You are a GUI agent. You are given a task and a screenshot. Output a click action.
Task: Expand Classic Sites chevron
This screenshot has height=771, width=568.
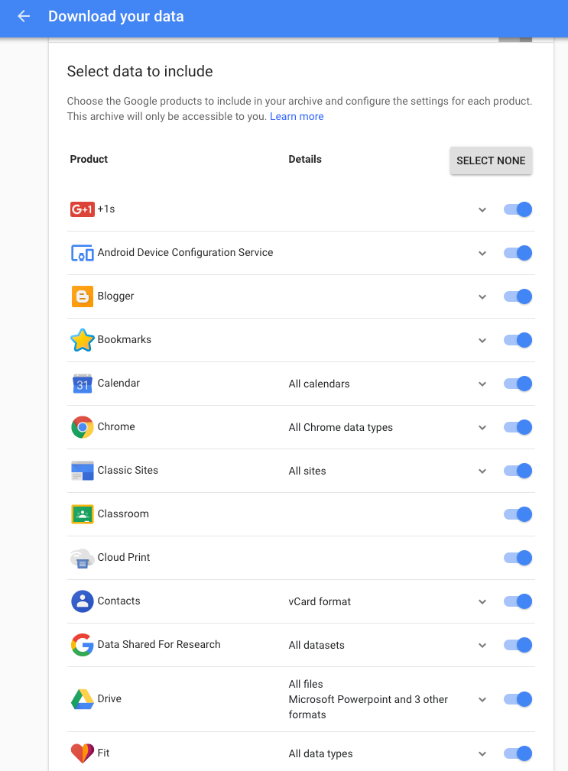pos(482,471)
